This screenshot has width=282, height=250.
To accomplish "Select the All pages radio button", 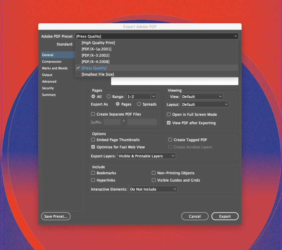I will coord(93,97).
